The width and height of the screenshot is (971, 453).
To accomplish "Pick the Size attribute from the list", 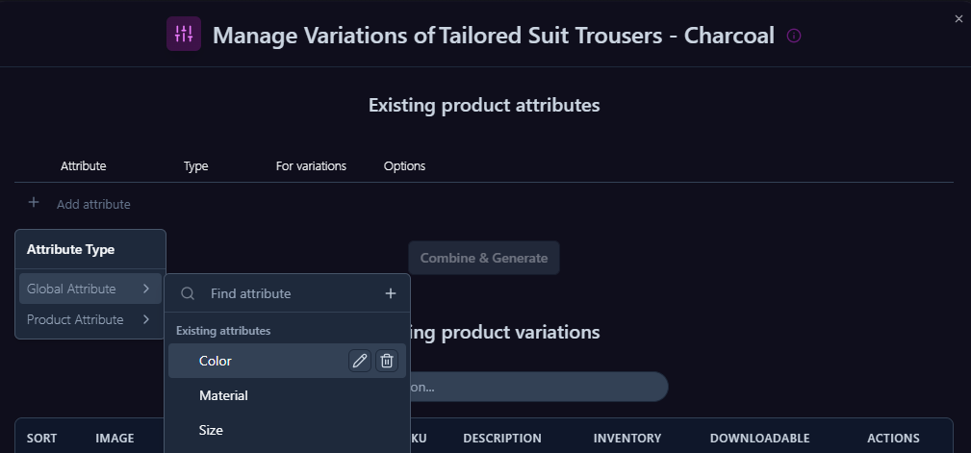I will tap(211, 430).
